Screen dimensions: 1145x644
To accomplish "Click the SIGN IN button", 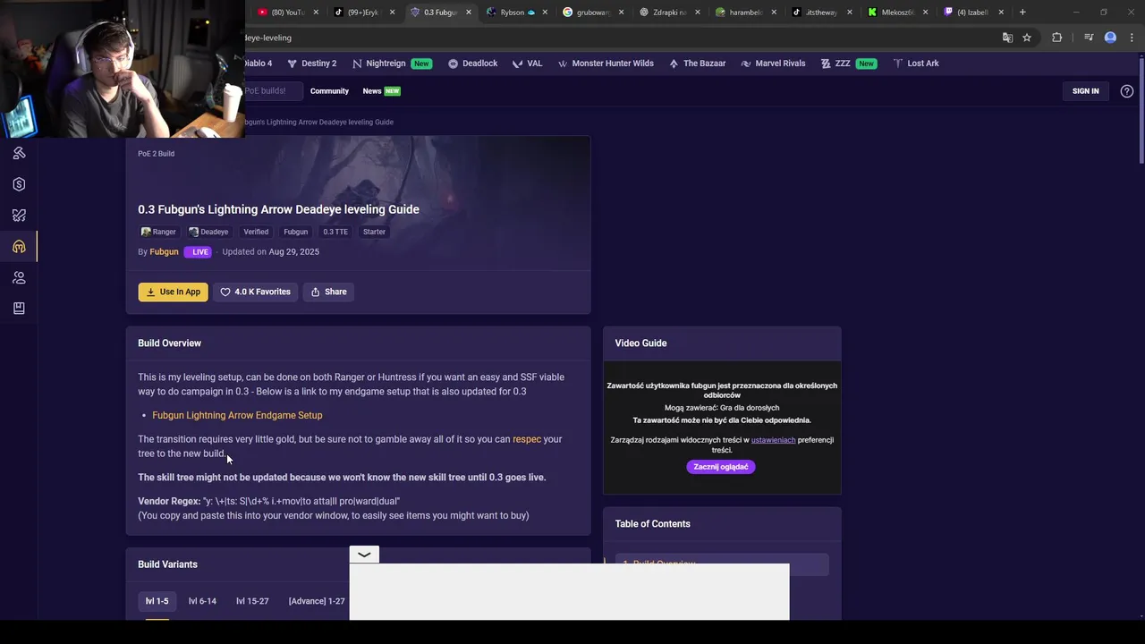I will point(1085,91).
